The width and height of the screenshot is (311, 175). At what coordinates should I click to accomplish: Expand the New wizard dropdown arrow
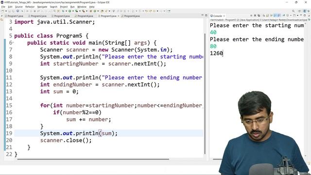click(x=6, y=11)
